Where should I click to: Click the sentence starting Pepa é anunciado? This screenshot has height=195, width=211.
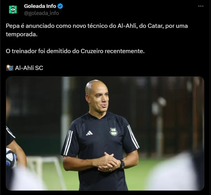97,30
